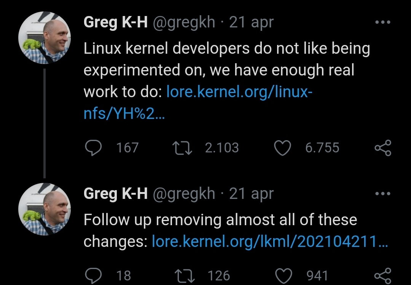Open the more options menu on second tweet
The width and height of the screenshot is (411, 285).
click(x=382, y=194)
